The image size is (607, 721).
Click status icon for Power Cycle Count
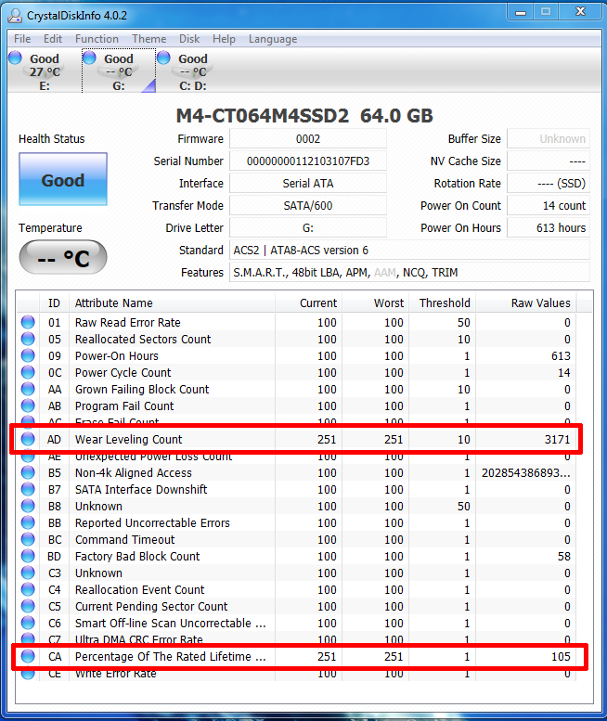pos(28,372)
